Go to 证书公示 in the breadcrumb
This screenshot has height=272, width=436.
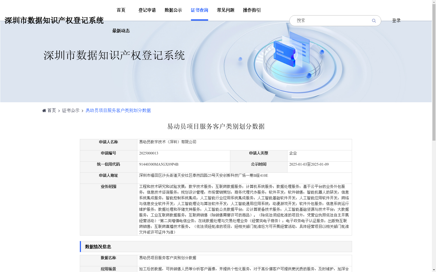(71, 110)
